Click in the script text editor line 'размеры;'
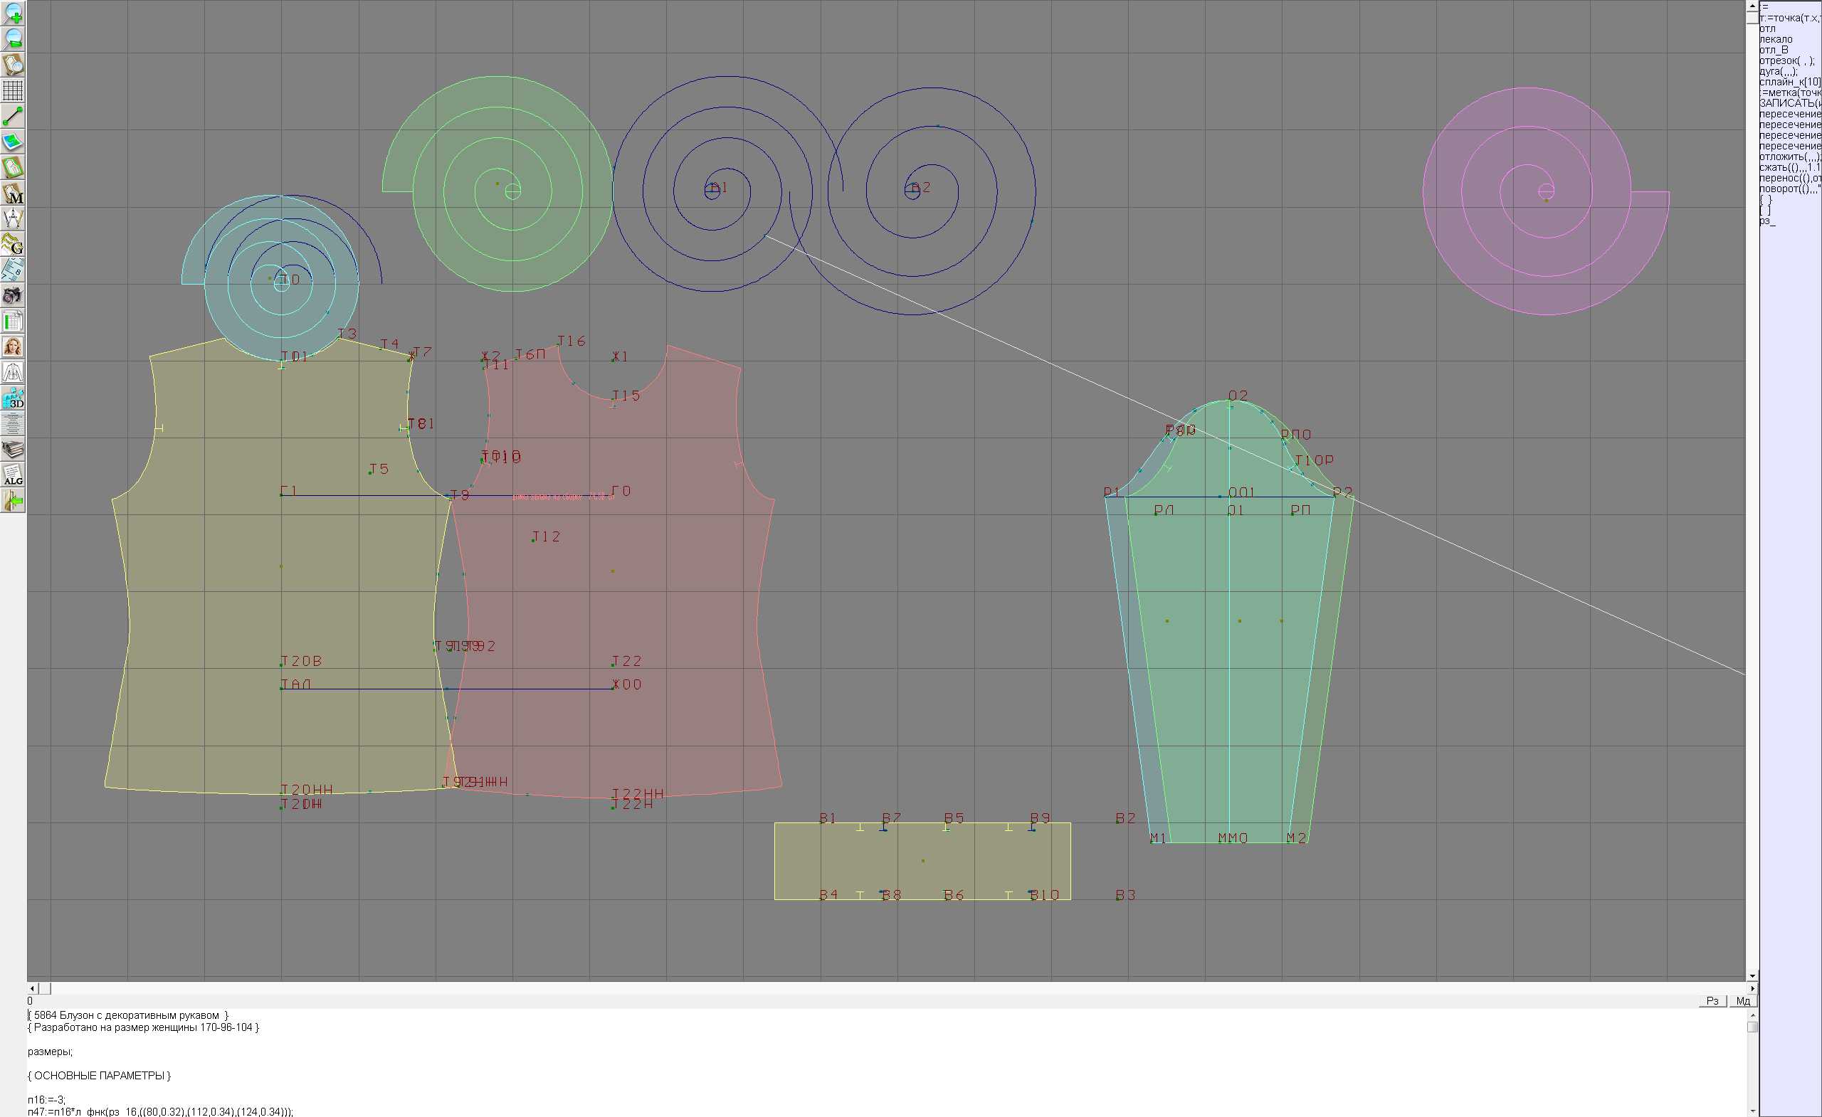The width and height of the screenshot is (1822, 1117). 51,1052
